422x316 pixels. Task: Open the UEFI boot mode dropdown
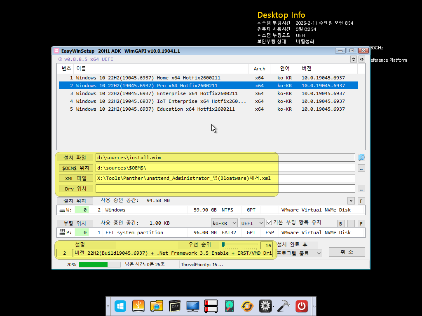pos(252,223)
